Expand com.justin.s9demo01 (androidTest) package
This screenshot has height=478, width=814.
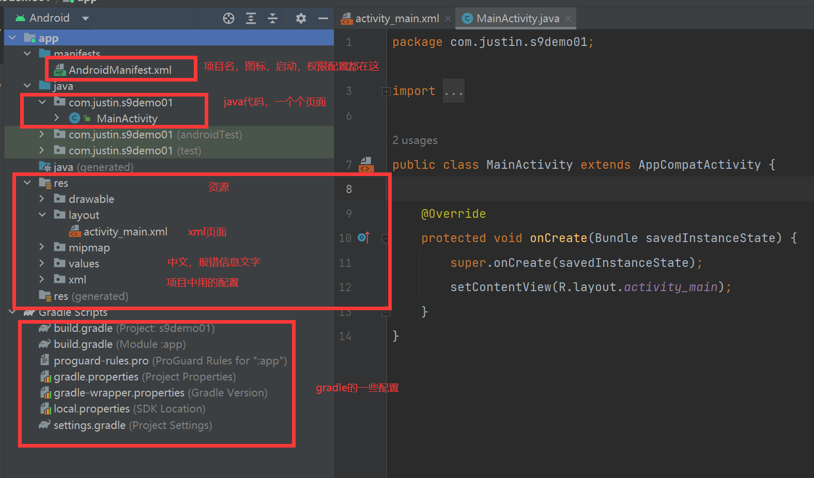click(42, 134)
